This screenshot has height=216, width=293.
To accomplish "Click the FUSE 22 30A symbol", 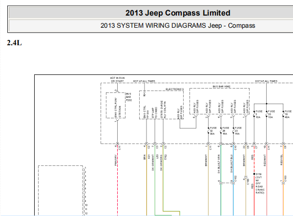I will click(x=209, y=131).
